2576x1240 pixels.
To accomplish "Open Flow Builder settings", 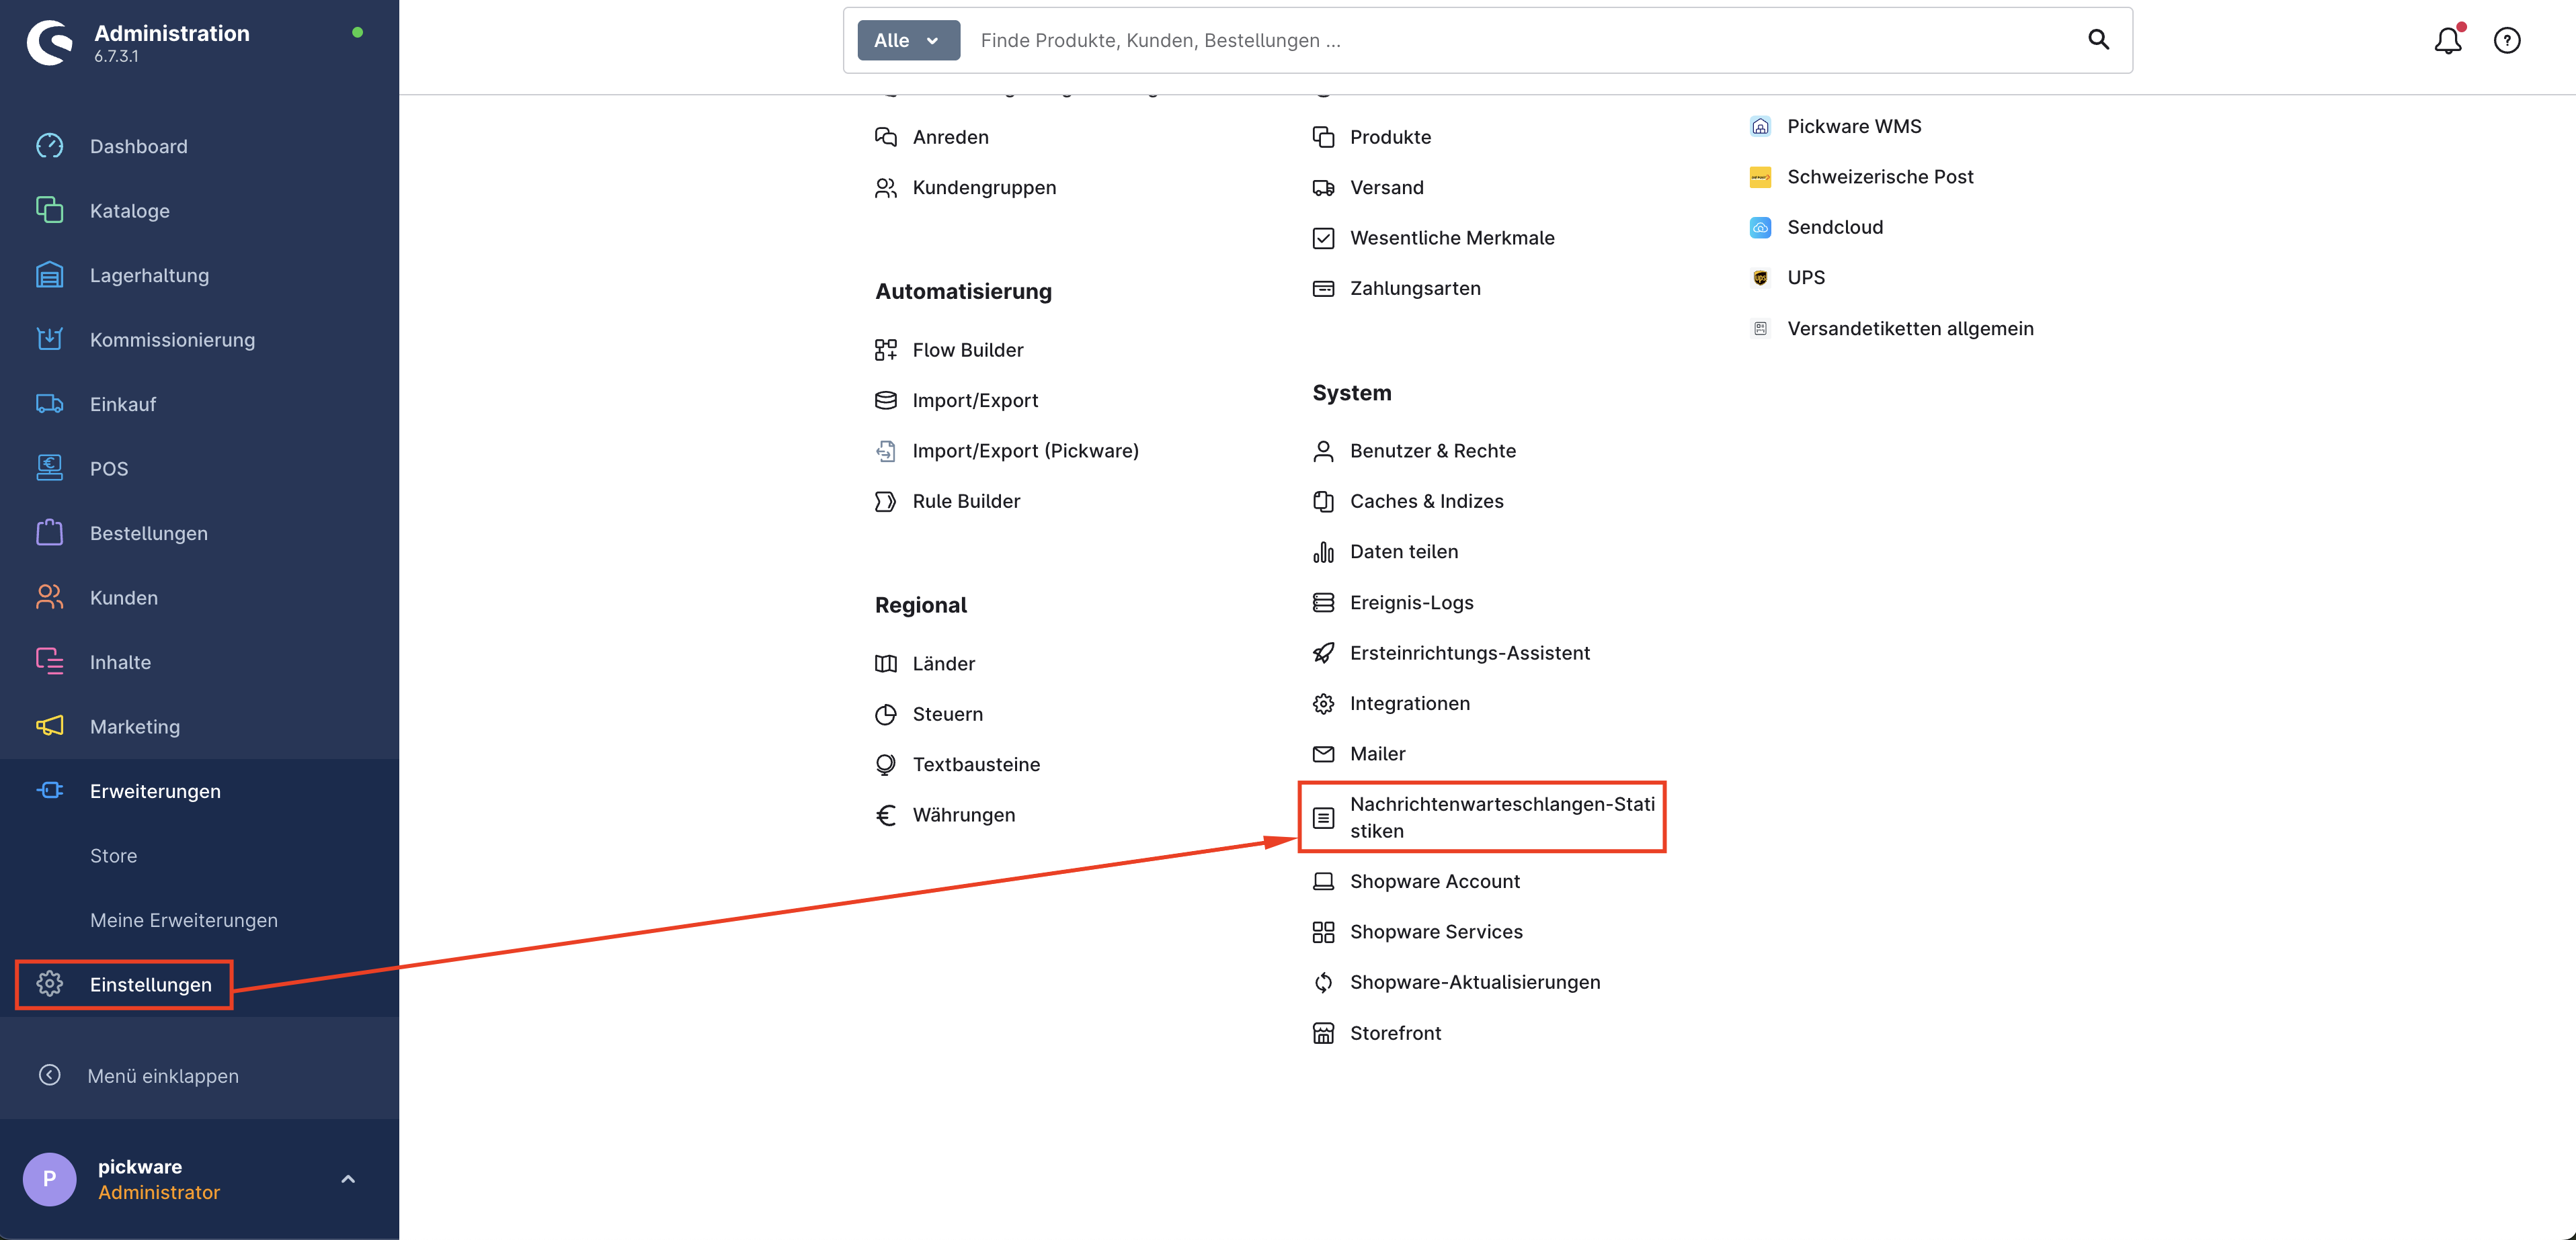I will [967, 350].
